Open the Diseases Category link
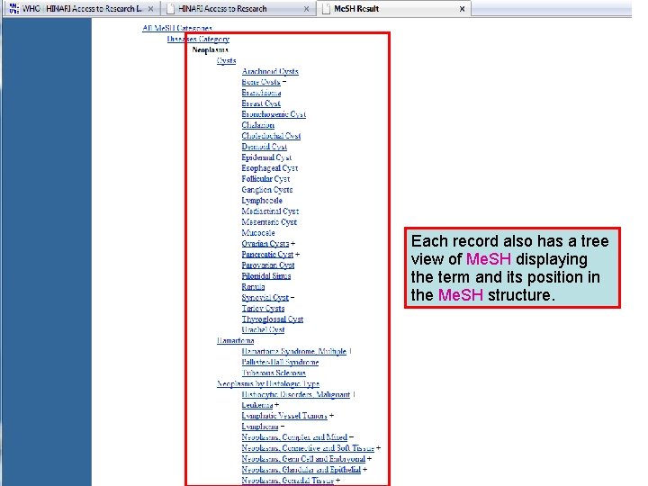This screenshot has width=648, height=486. tap(198, 39)
